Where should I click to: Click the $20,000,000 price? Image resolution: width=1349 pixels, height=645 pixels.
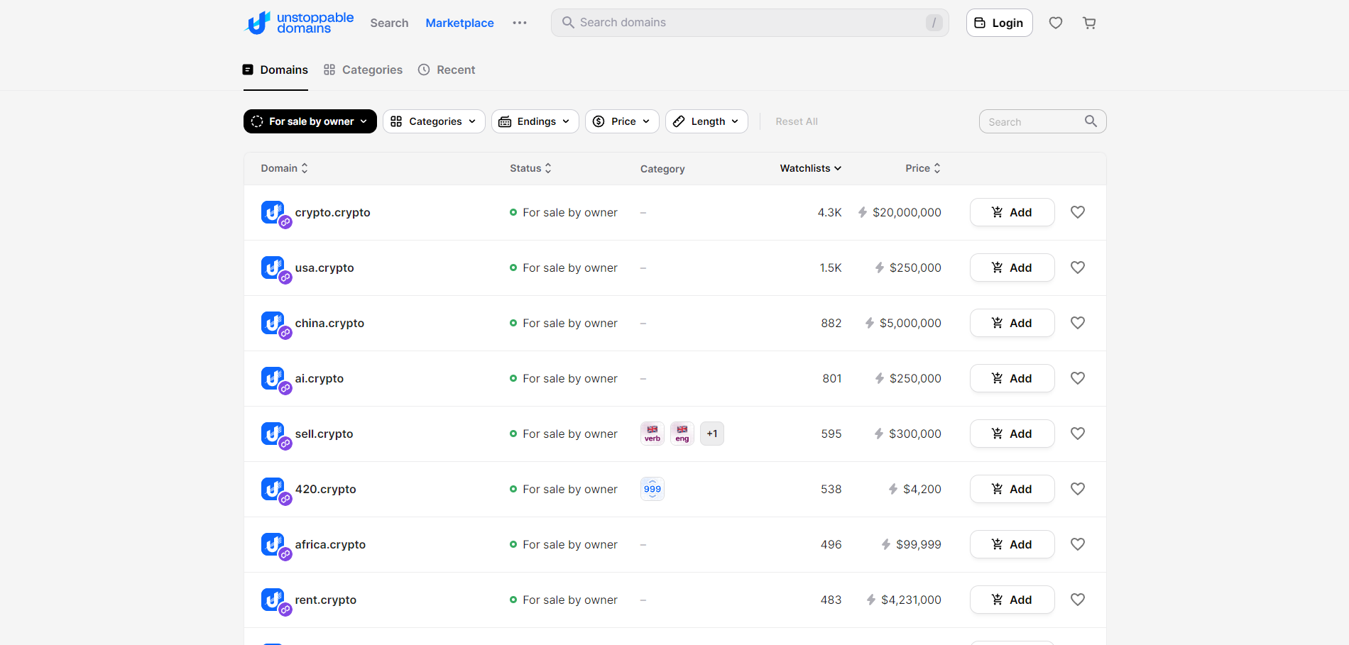(907, 212)
